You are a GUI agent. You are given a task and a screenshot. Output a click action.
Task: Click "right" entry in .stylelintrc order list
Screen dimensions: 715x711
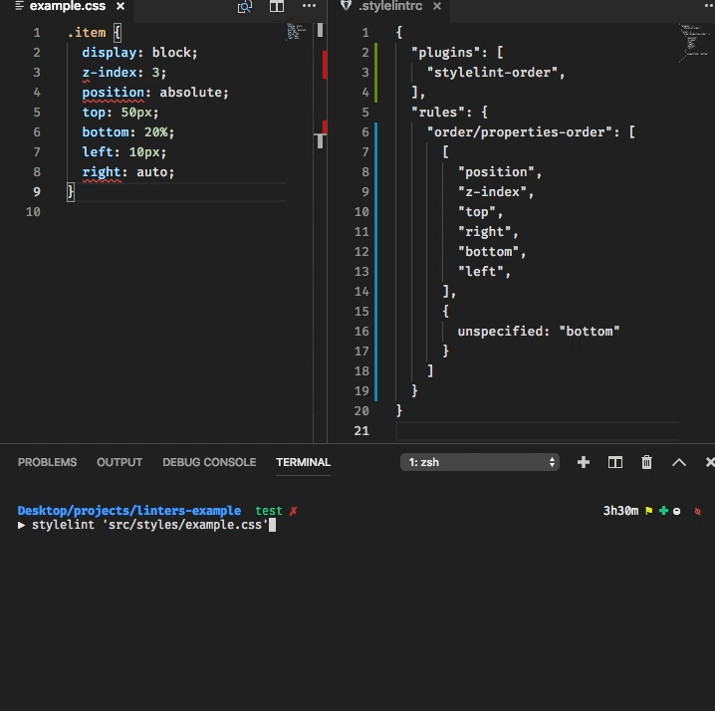[484, 232]
